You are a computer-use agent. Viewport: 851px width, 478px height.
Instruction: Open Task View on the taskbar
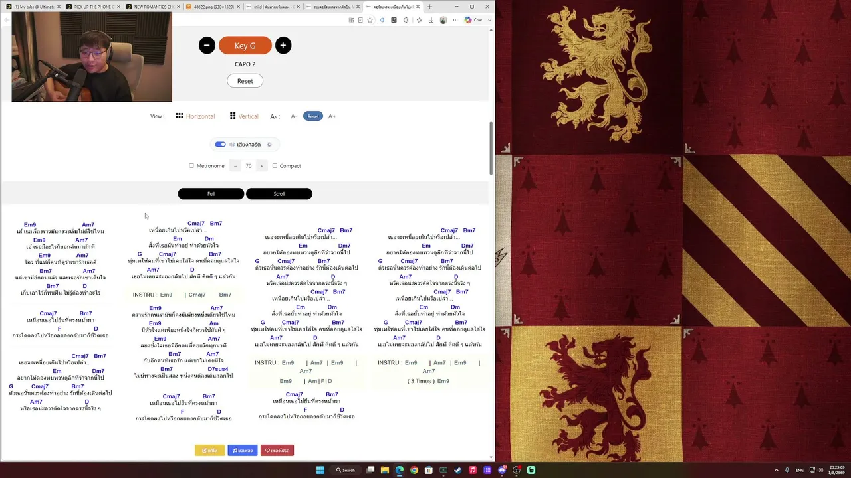(x=370, y=470)
